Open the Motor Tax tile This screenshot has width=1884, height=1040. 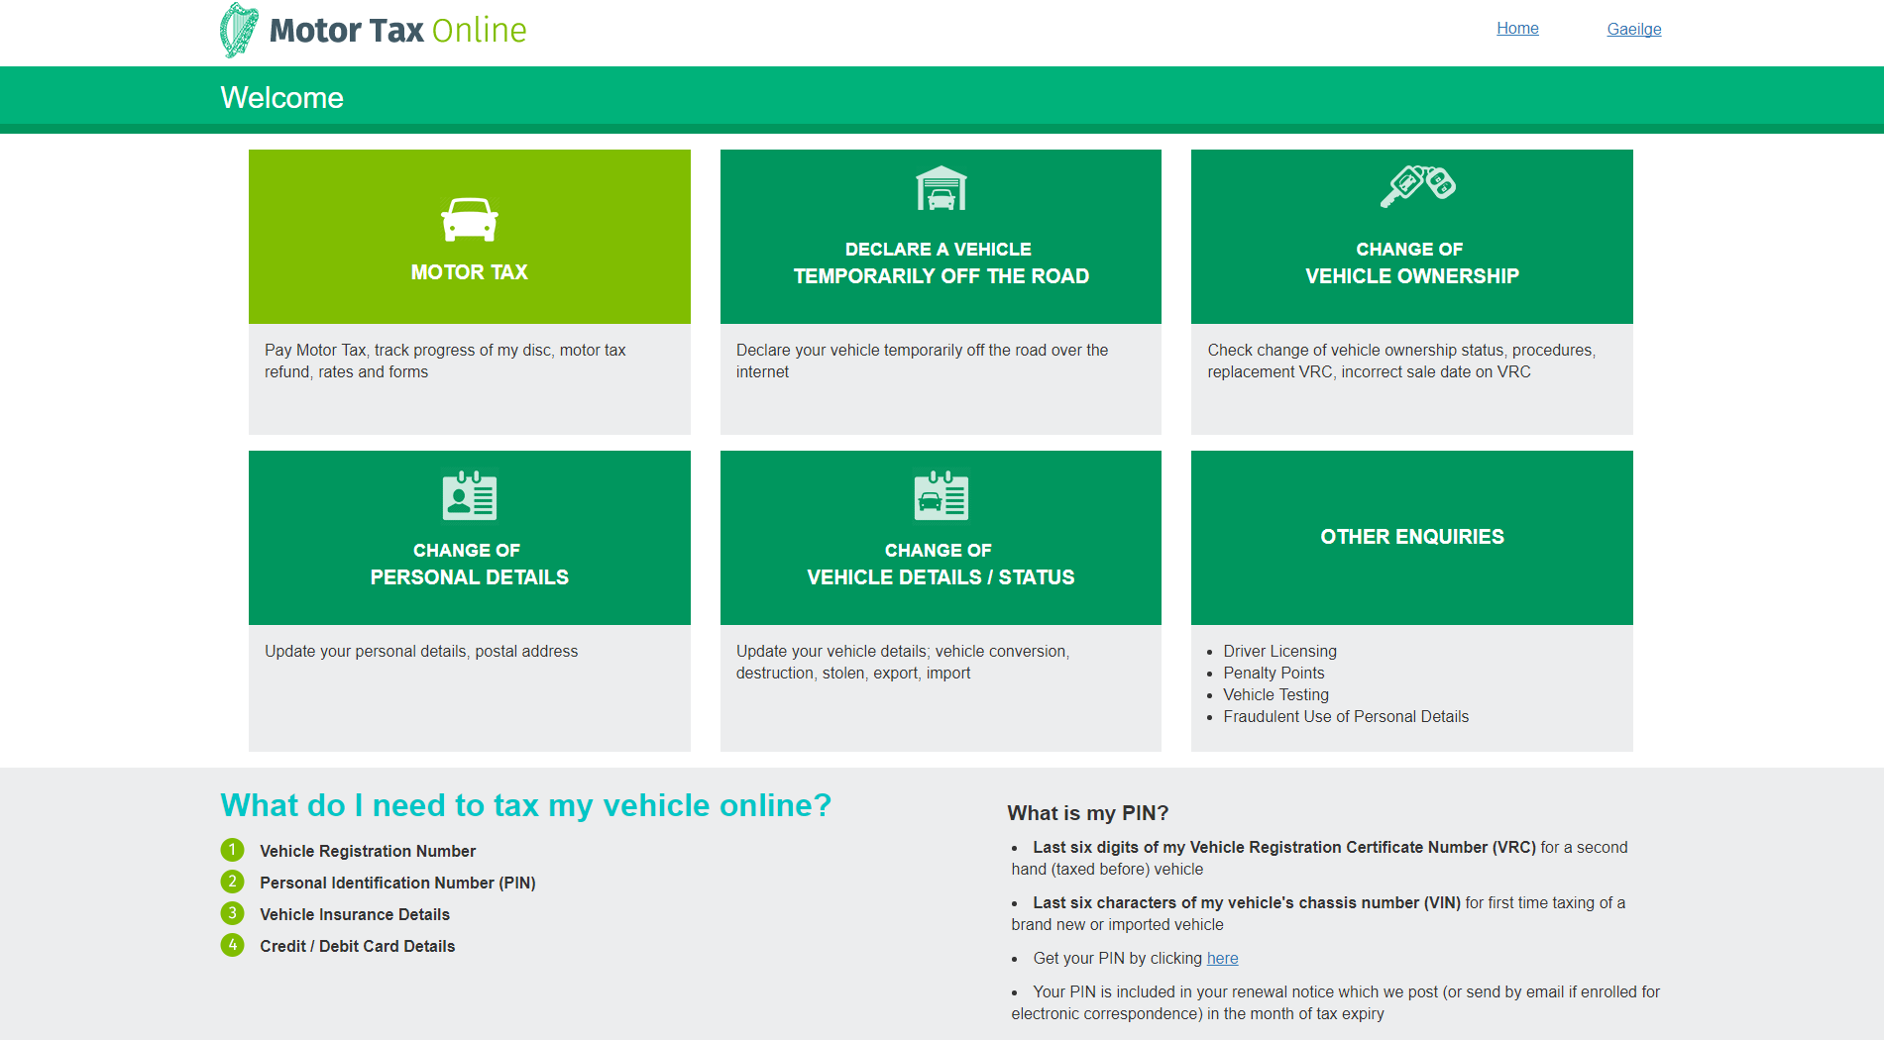pos(470,237)
